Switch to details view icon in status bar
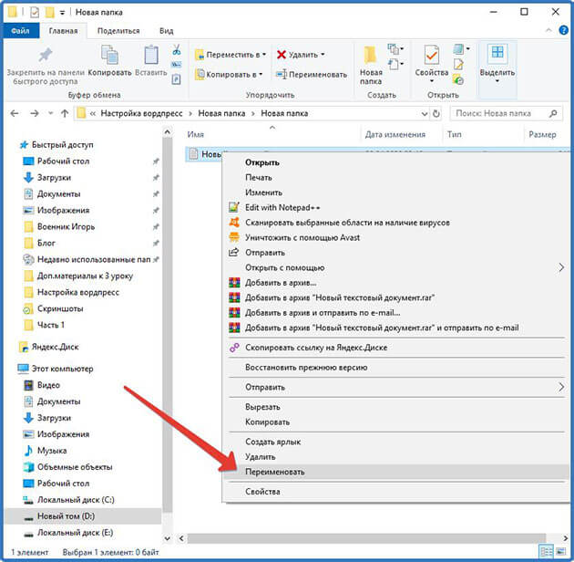 click(x=547, y=551)
